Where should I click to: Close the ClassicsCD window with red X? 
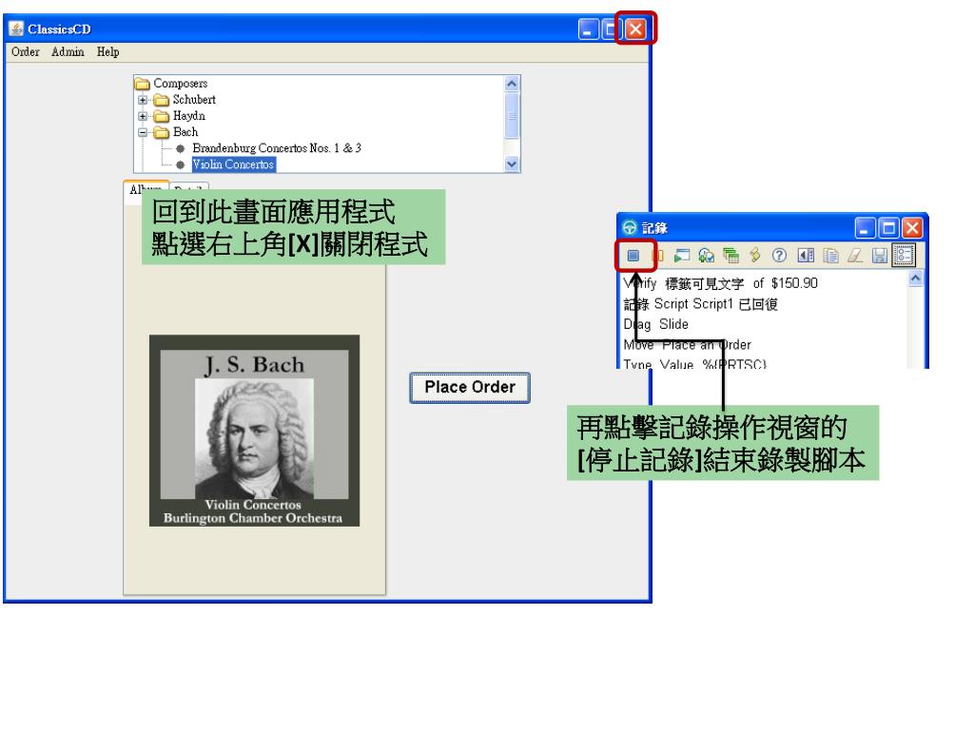(635, 29)
